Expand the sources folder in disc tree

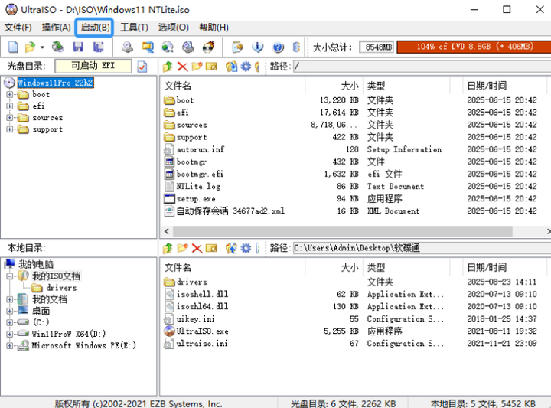[x=9, y=118]
